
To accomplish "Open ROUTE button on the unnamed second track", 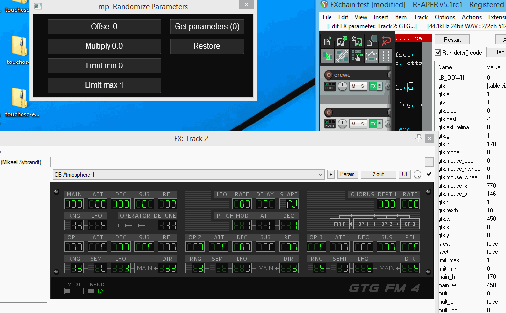I will pos(330,124).
